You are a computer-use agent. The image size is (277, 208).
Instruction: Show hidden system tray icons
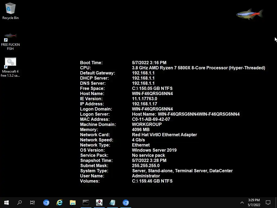pyautogui.click(x=242, y=203)
